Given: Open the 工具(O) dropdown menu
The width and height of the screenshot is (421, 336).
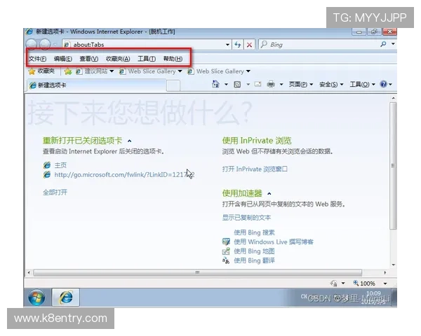Looking at the screenshot, I should tap(363, 85).
